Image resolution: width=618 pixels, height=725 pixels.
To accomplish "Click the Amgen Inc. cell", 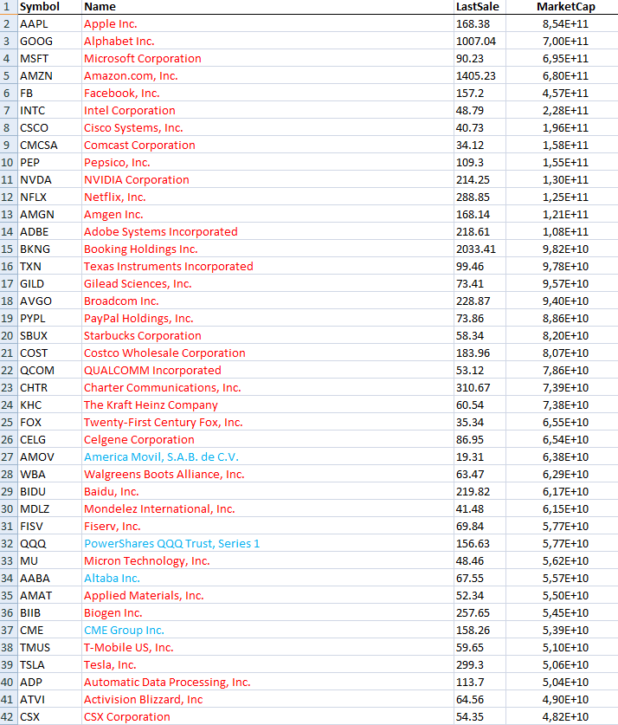I will pyautogui.click(x=268, y=214).
